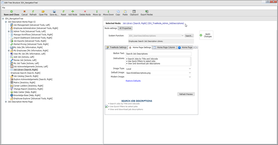Open the Clipboard toolbar icon
278x145 pixels.
click(x=134, y=11)
